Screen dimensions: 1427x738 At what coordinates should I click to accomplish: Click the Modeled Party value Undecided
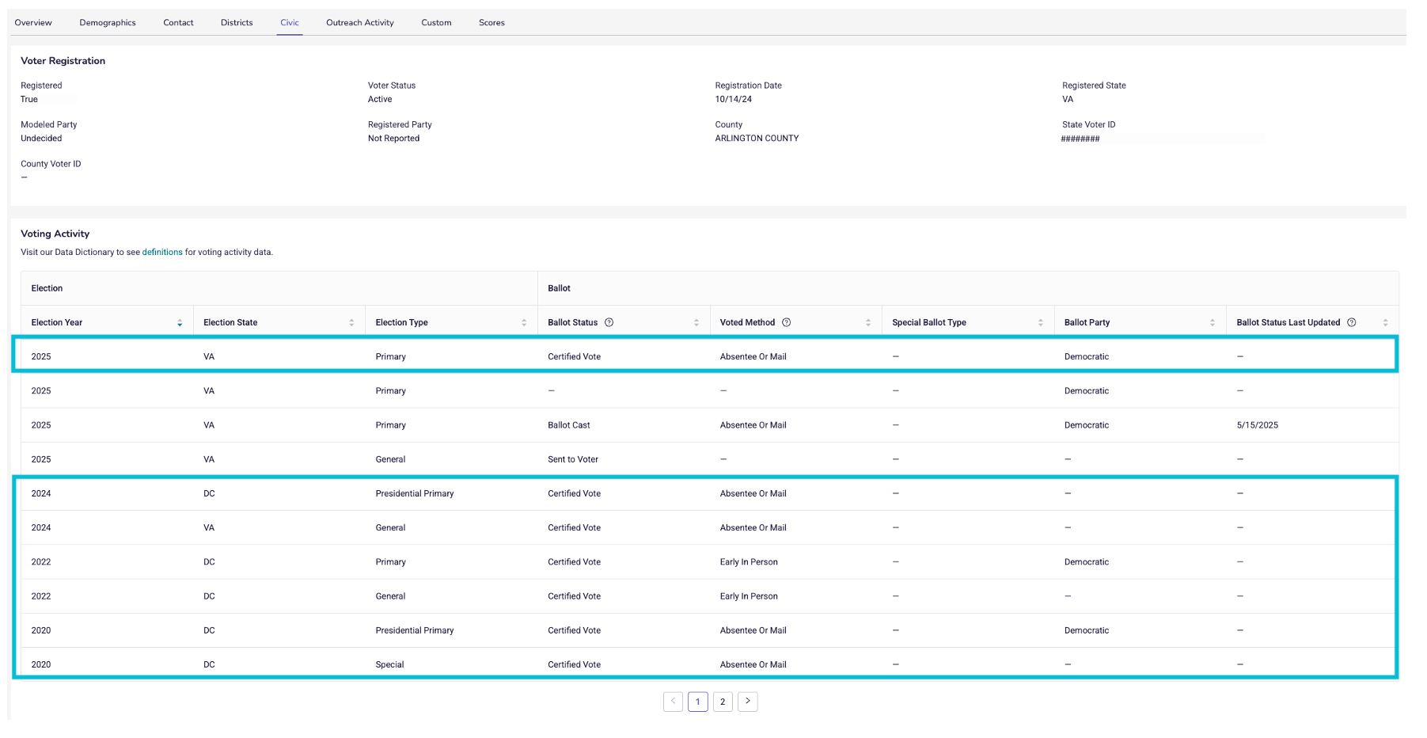pos(41,139)
